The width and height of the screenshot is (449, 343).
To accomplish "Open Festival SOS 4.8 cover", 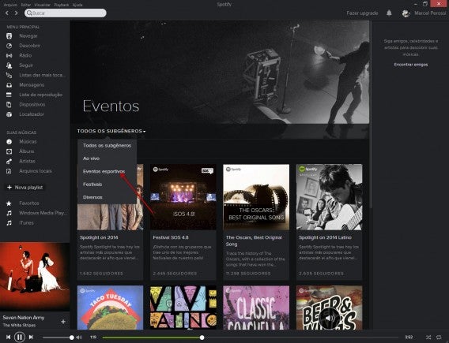I will point(183,197).
